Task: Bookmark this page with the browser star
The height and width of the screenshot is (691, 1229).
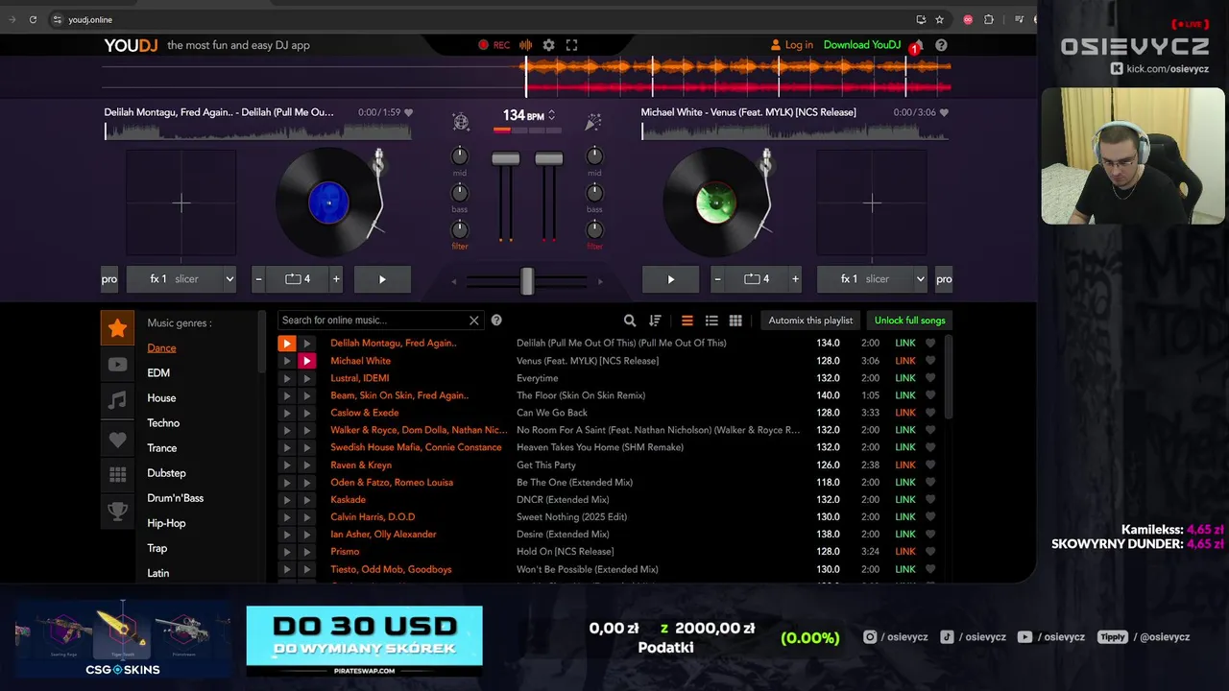Action: (x=939, y=19)
